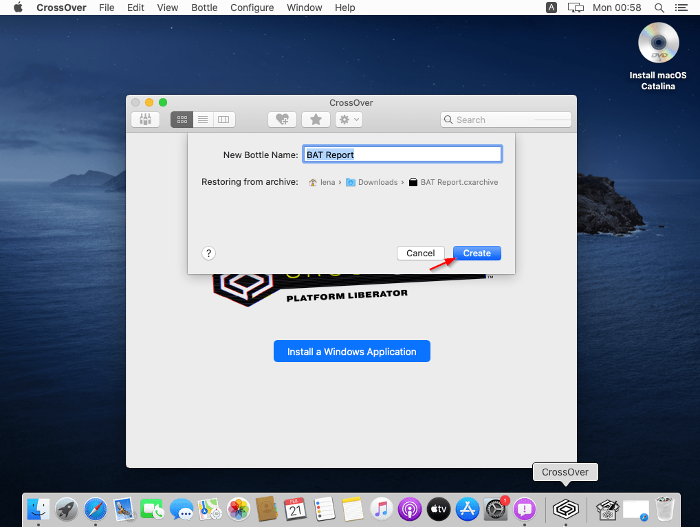This screenshot has height=527, width=700.
Task: Open the Apple menu
Action: (x=19, y=8)
